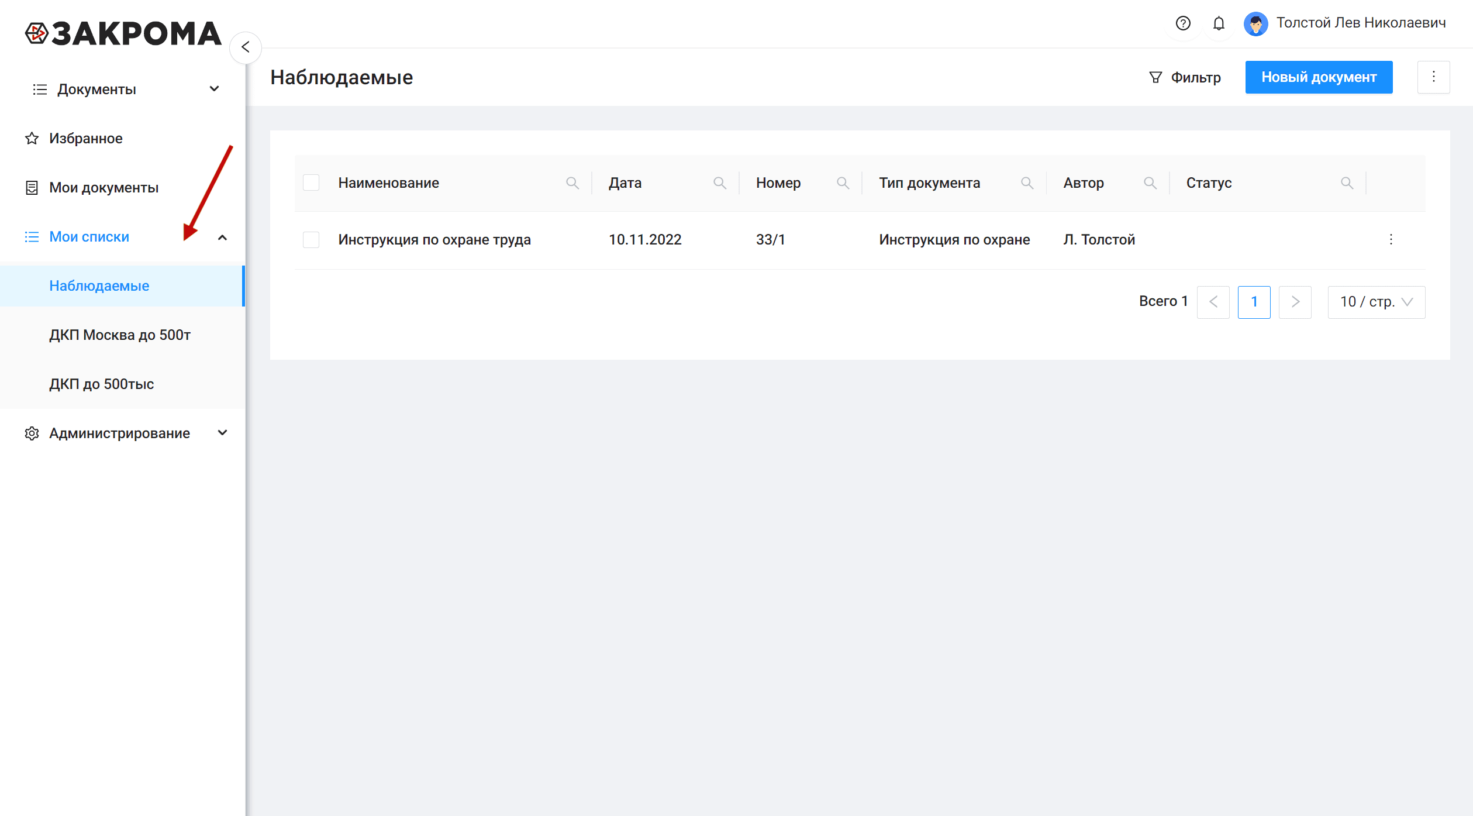Search in Номер column
Screen dimensions: 1473x816
point(843,183)
